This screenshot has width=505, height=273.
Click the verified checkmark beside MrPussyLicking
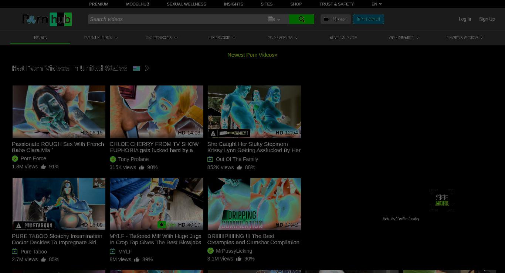click(210, 251)
